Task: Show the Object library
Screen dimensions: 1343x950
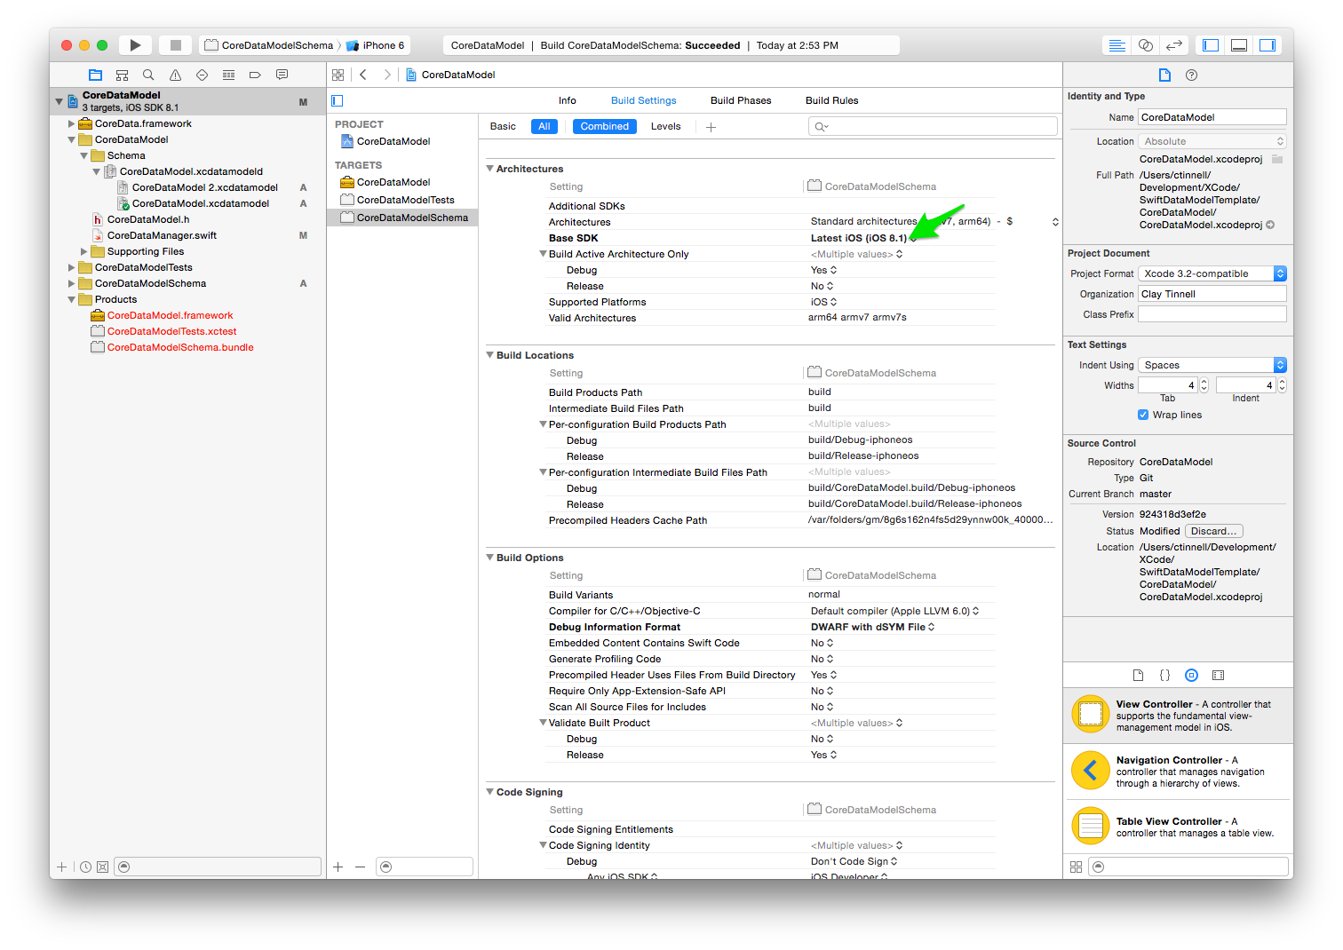Action: (1192, 676)
